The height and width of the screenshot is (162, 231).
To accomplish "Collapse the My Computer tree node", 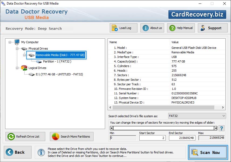I will coord(10,42).
